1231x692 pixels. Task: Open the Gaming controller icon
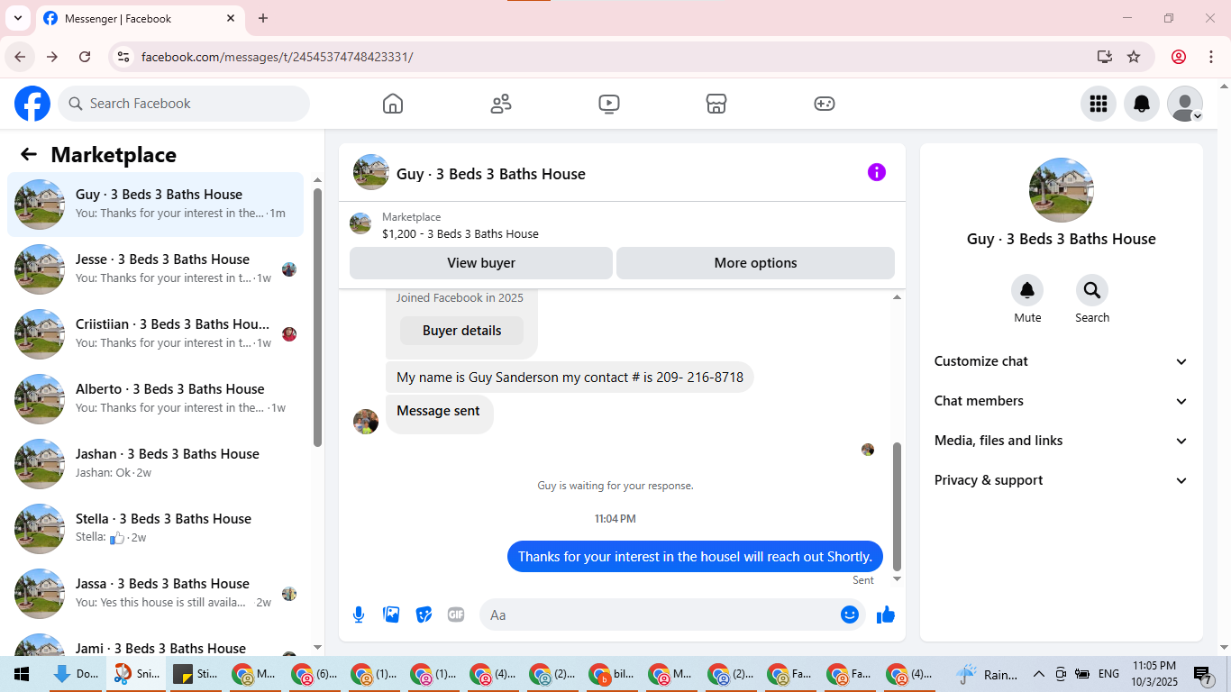(825, 104)
